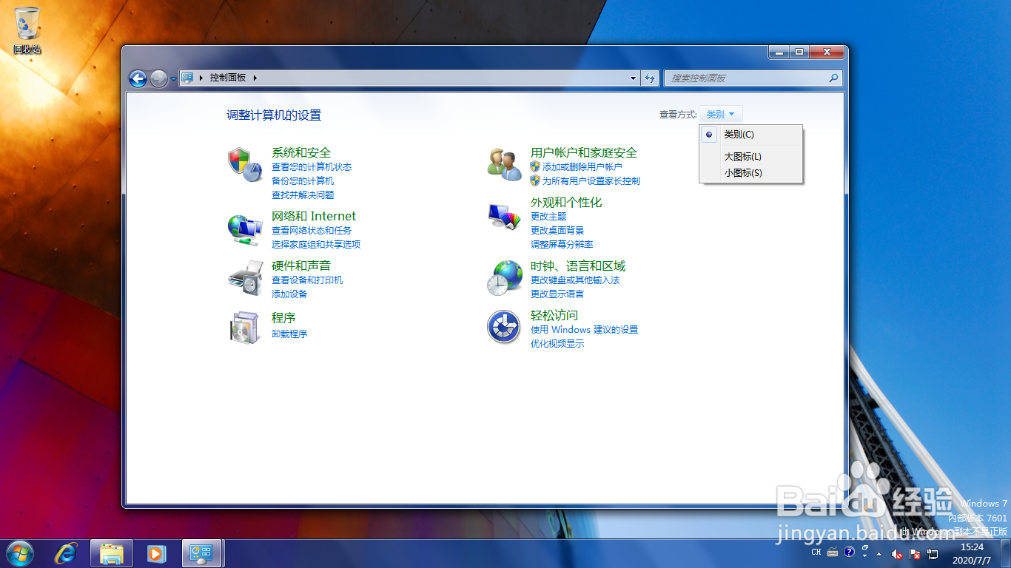Open Windows Explorer folder on taskbar

click(x=112, y=553)
